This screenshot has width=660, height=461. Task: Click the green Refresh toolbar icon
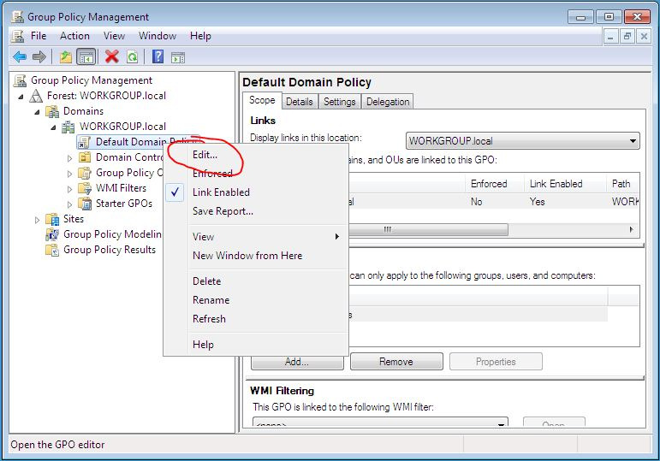(x=132, y=57)
